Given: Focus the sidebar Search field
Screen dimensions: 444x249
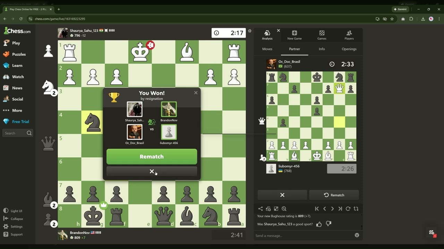Looking at the screenshot, I should click(18, 133).
